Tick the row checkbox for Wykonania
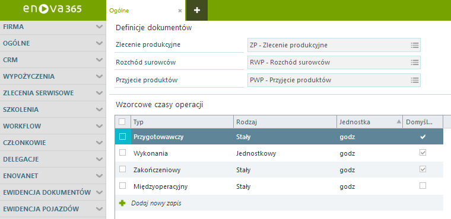 122,153
